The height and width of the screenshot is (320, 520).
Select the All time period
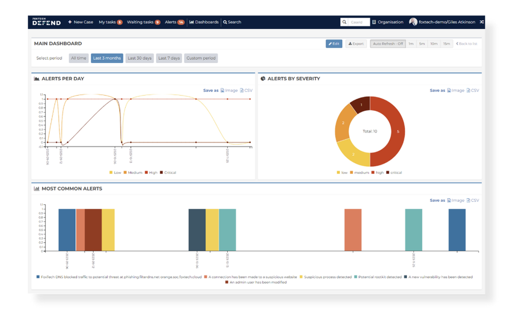pos(79,58)
